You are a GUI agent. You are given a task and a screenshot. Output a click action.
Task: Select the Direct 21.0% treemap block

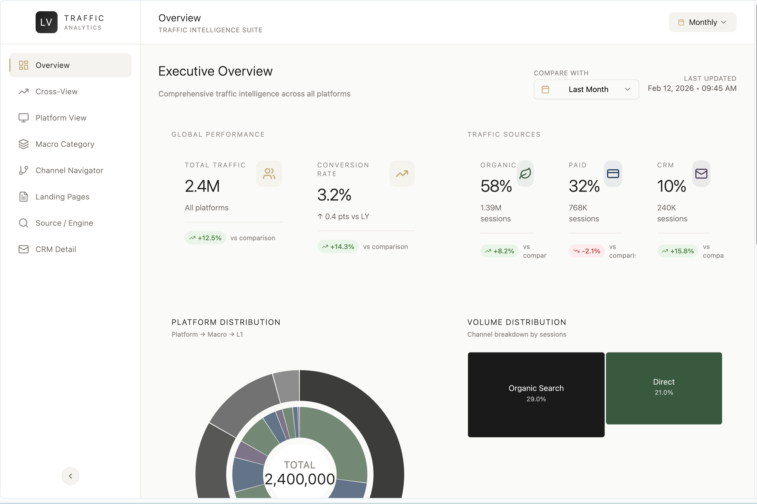(x=664, y=388)
